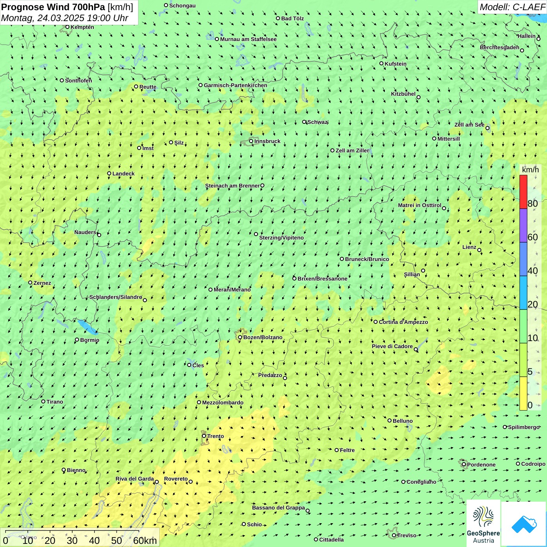Click the 'Sterzing/Vipiteno' label

(x=281, y=238)
